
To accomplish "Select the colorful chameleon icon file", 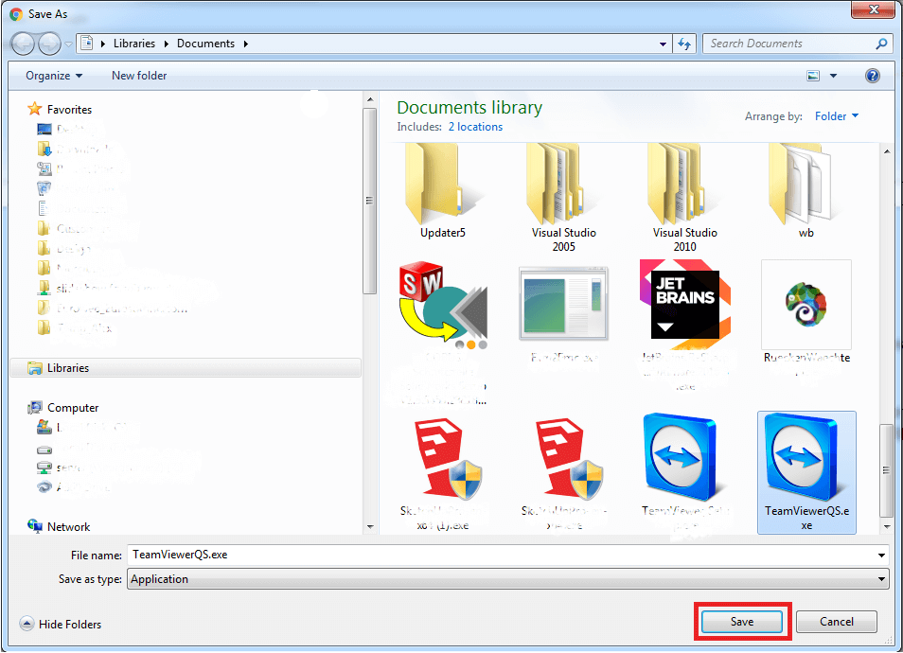I will click(806, 304).
